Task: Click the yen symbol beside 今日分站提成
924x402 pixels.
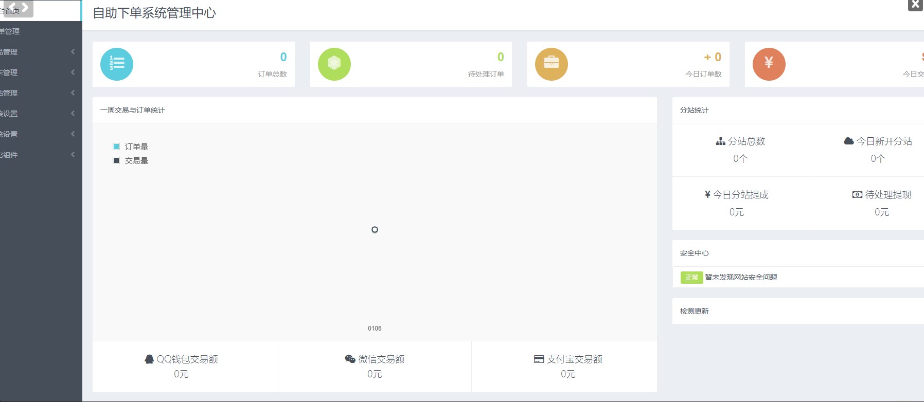Action: click(x=707, y=194)
